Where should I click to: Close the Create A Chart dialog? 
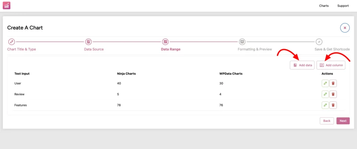(x=345, y=28)
